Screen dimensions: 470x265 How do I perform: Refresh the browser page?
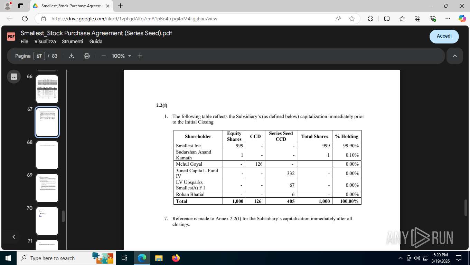(x=25, y=19)
